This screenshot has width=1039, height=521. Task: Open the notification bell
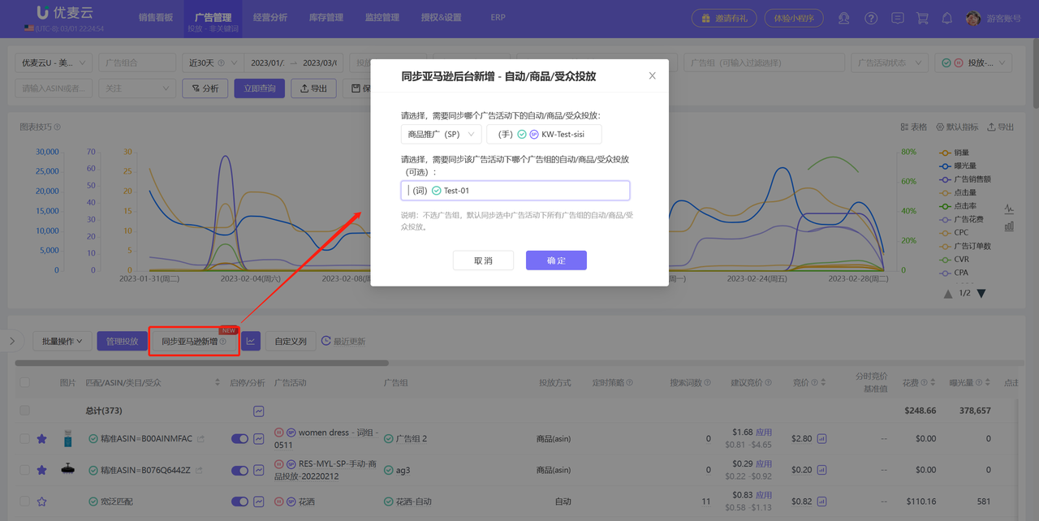947,18
